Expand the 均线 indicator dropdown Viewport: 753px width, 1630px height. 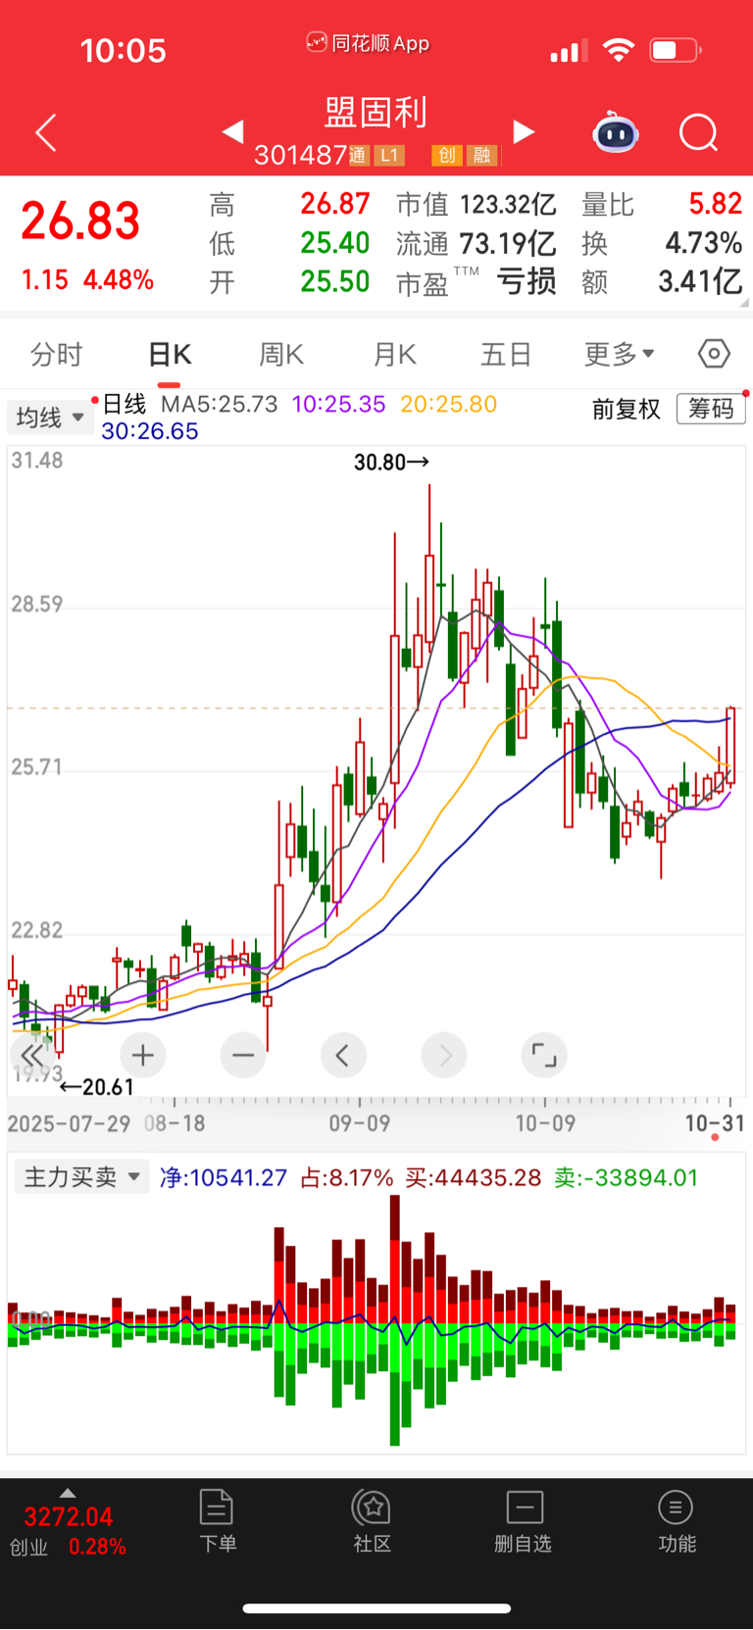pos(50,418)
